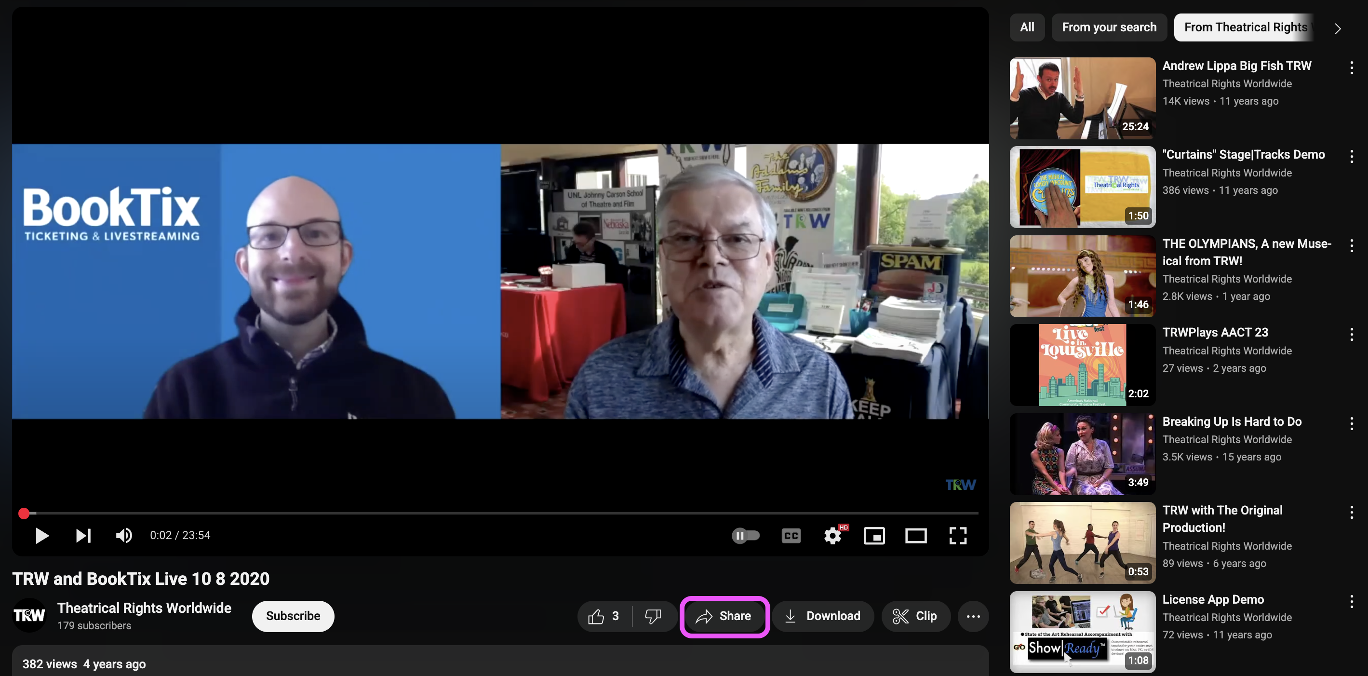The height and width of the screenshot is (676, 1368).
Task: Open the video settings gear
Action: [x=832, y=536]
